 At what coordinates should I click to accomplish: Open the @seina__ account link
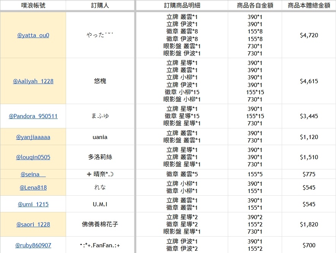[33, 174]
